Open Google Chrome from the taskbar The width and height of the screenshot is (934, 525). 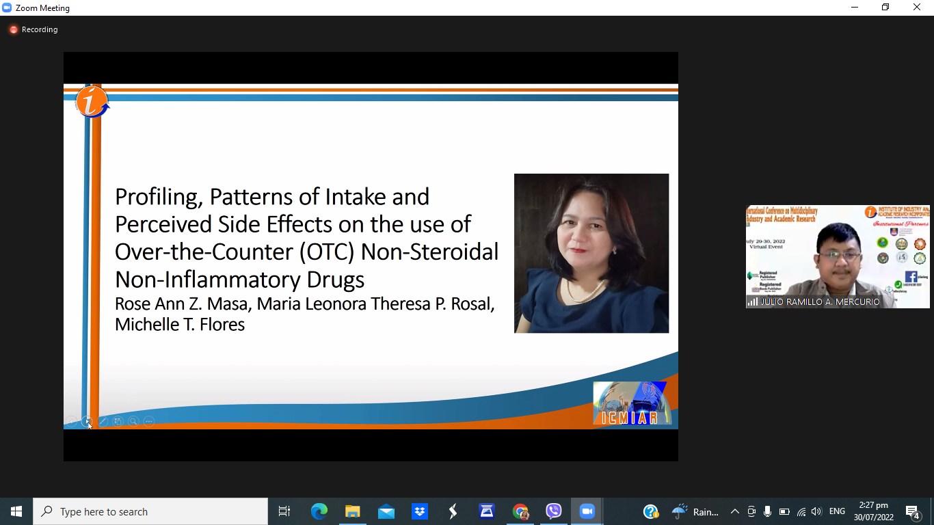520,511
